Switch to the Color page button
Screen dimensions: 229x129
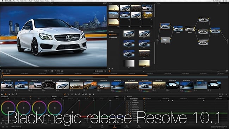114,127
